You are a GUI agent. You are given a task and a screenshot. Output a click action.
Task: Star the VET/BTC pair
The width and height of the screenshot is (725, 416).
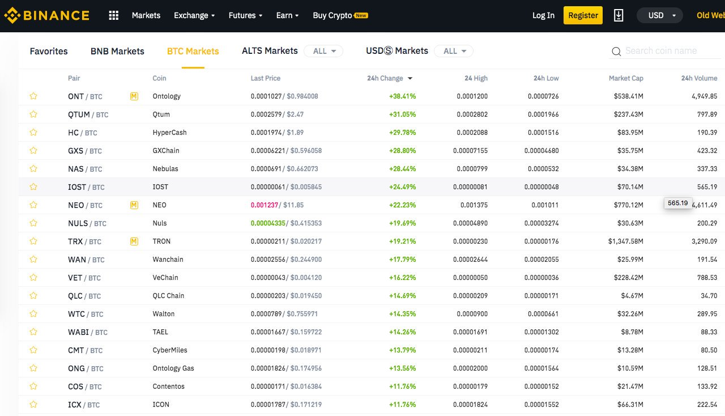click(x=33, y=278)
